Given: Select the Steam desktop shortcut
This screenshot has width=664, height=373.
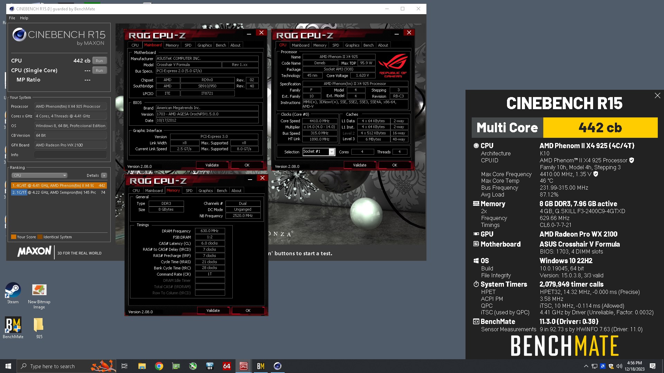Looking at the screenshot, I should (x=13, y=293).
